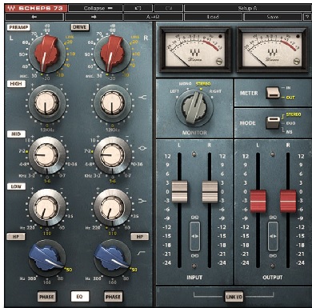Click the input fader link arrows icon
This screenshot has width=312, height=308.
coord(194,236)
